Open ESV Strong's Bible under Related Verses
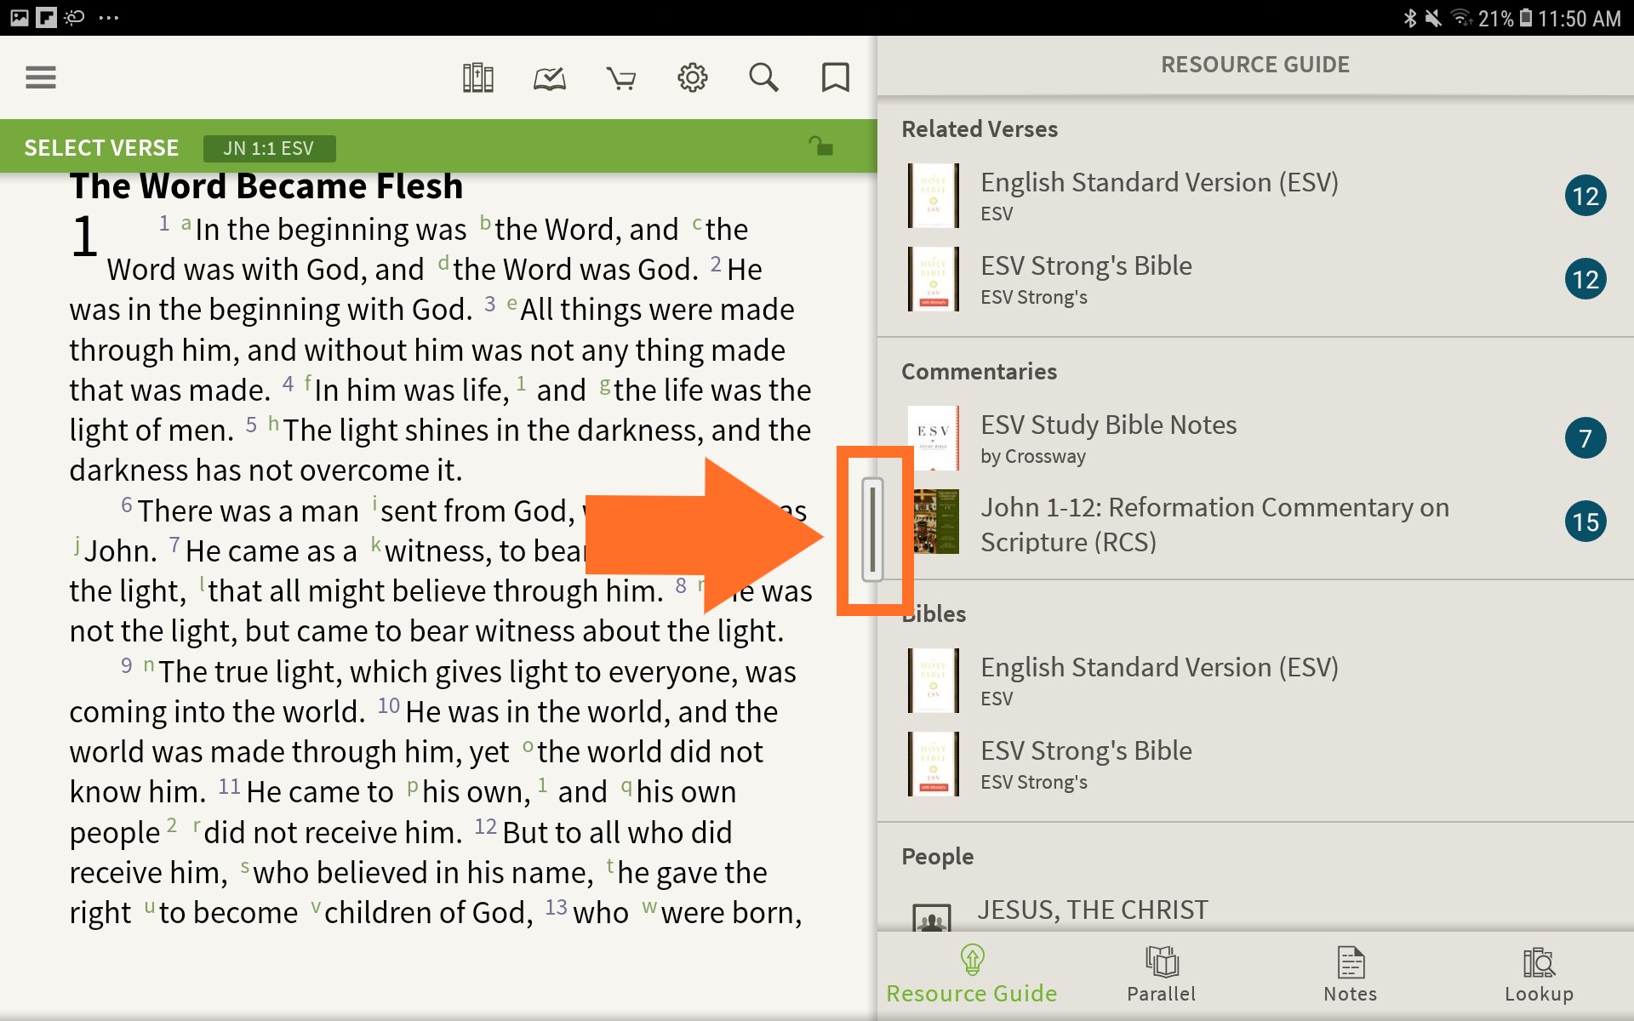 (1255, 279)
